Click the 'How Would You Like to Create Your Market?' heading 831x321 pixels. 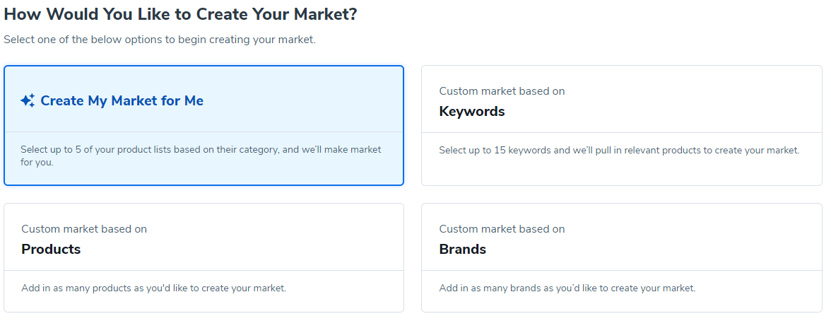[x=180, y=14]
